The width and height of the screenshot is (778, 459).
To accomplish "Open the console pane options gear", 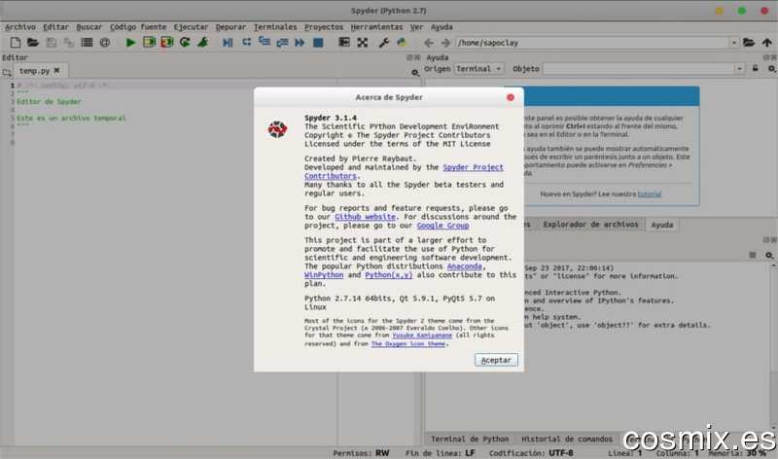I will [x=769, y=255].
